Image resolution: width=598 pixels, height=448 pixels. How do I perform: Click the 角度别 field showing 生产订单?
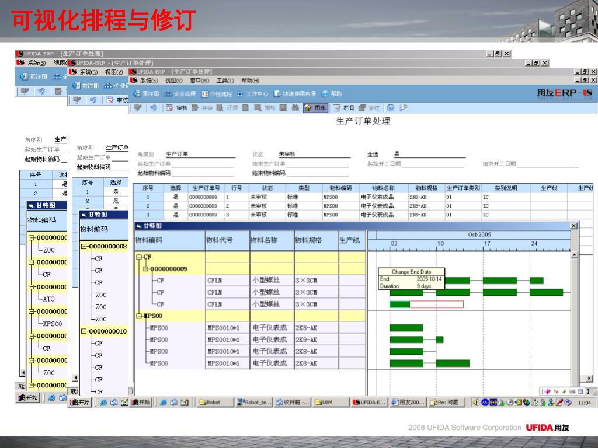(x=201, y=154)
